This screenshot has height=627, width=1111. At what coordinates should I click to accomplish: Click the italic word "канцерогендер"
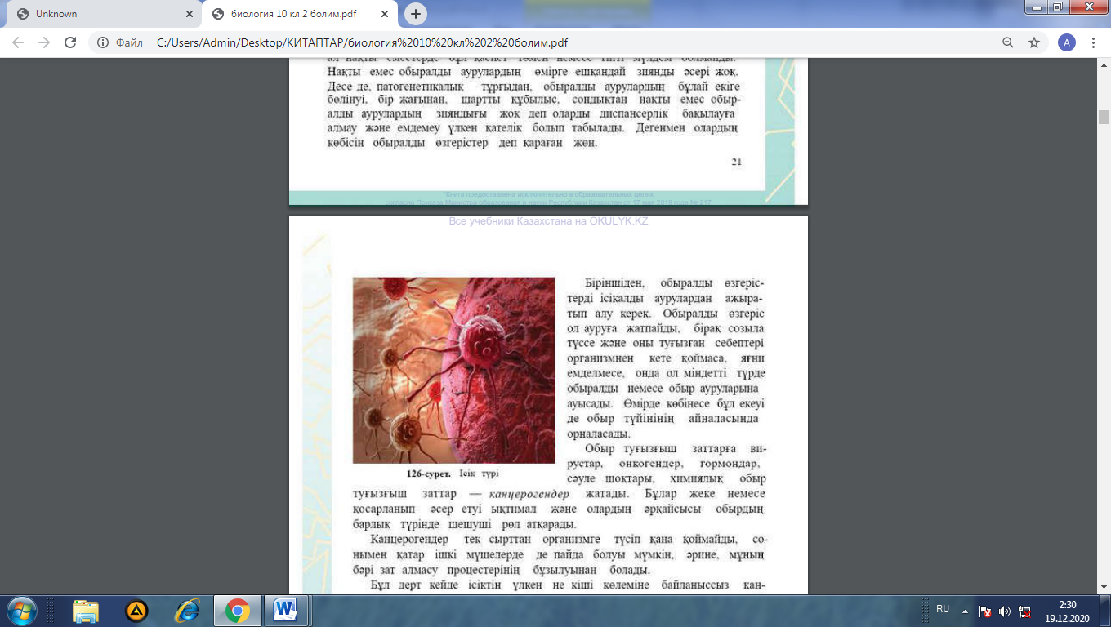click(x=529, y=495)
